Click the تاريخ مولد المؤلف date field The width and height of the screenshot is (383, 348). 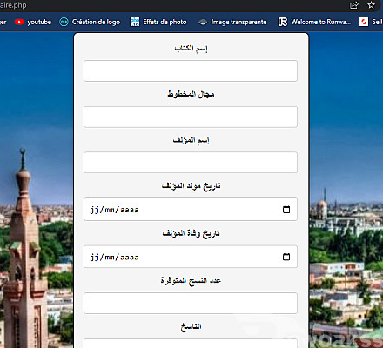coord(191,210)
